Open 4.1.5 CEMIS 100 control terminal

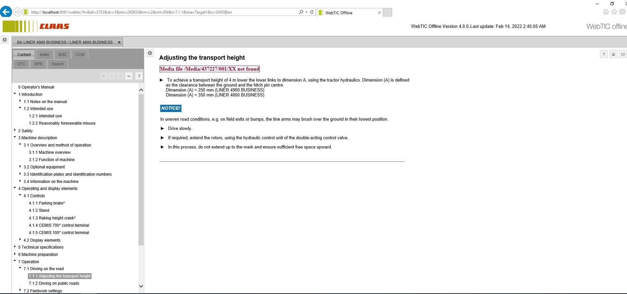(x=59, y=233)
